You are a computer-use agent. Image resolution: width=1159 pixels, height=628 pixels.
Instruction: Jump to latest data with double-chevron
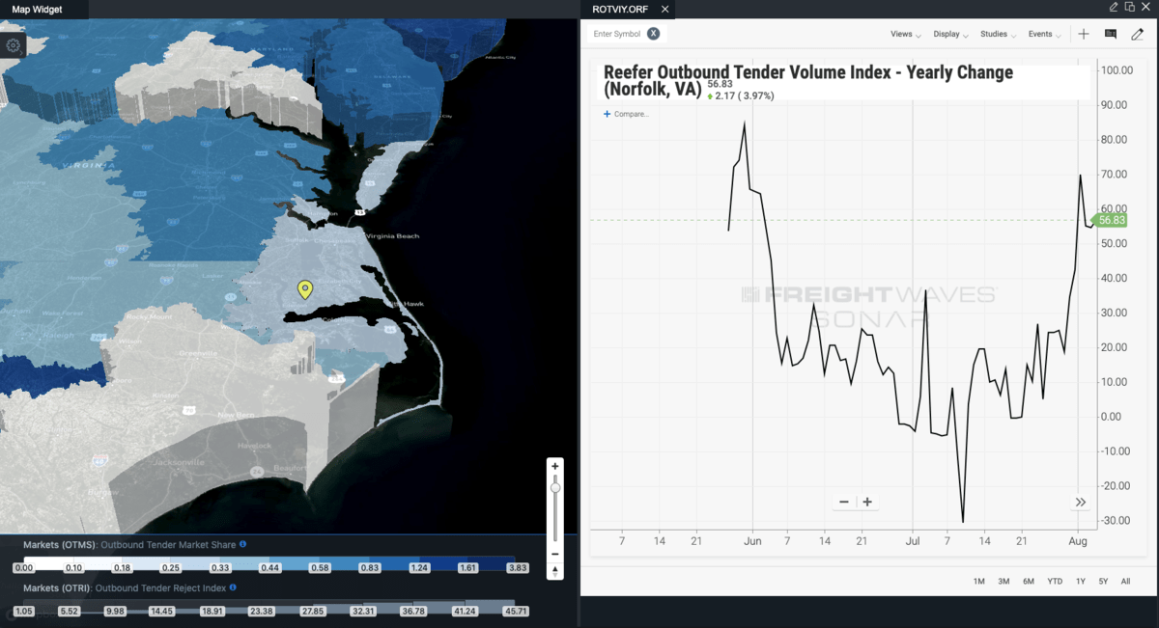pyautogui.click(x=1080, y=502)
